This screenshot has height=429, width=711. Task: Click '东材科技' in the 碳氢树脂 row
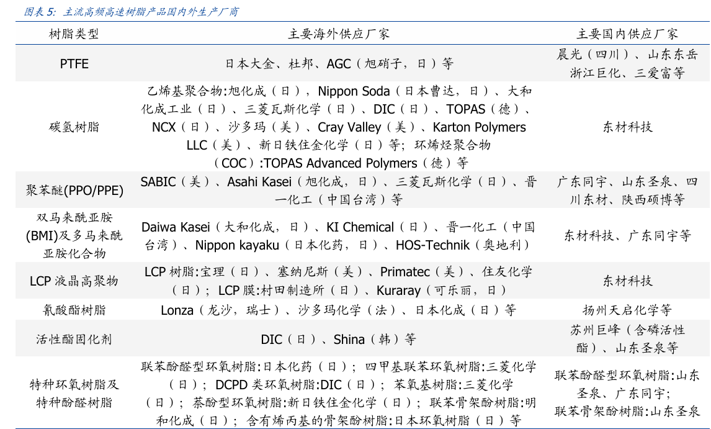click(x=627, y=127)
